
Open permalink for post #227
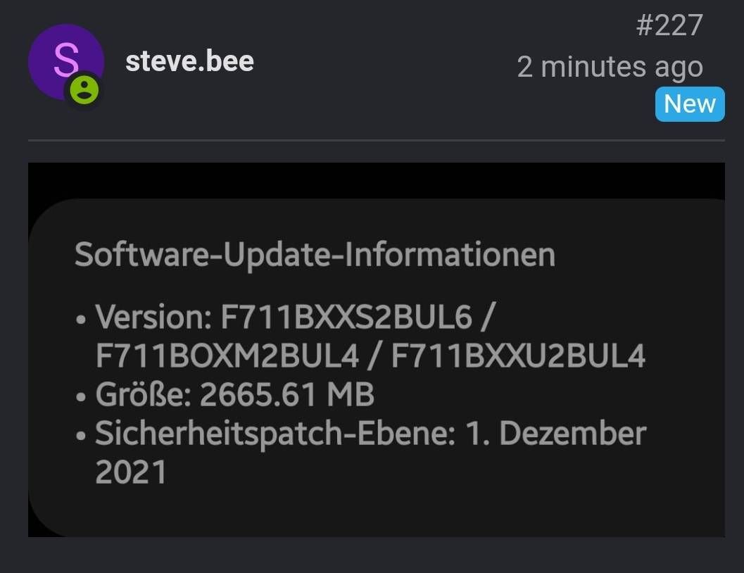pyautogui.click(x=669, y=25)
